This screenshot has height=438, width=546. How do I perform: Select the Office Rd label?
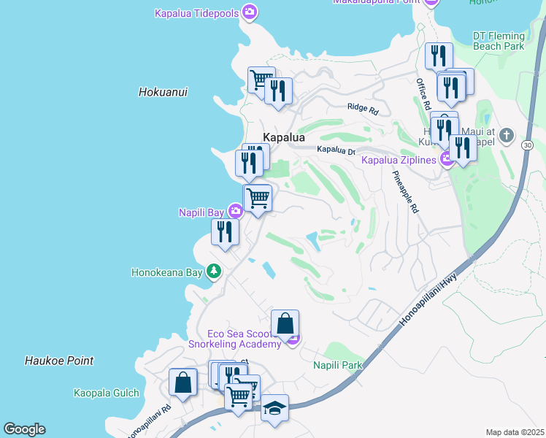(x=423, y=93)
